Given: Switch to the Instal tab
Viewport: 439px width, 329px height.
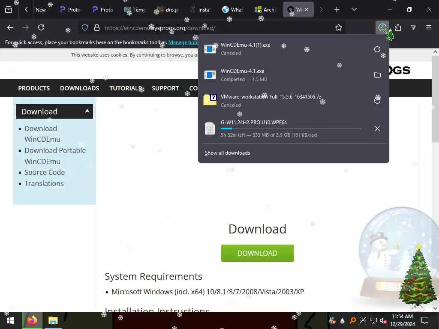Looking at the screenshot, I should click(x=200, y=10).
